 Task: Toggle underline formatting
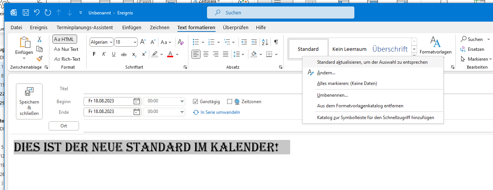click(x=114, y=54)
